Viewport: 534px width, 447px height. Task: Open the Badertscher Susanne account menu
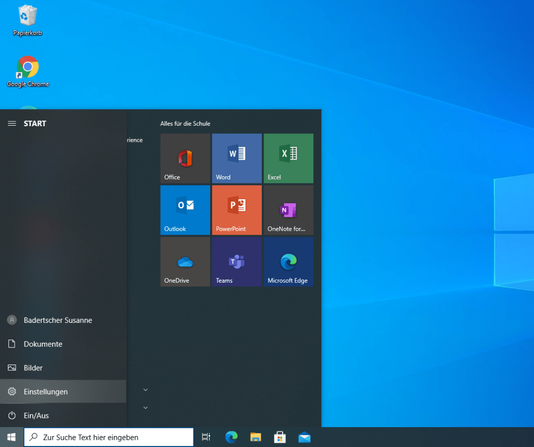tap(57, 320)
